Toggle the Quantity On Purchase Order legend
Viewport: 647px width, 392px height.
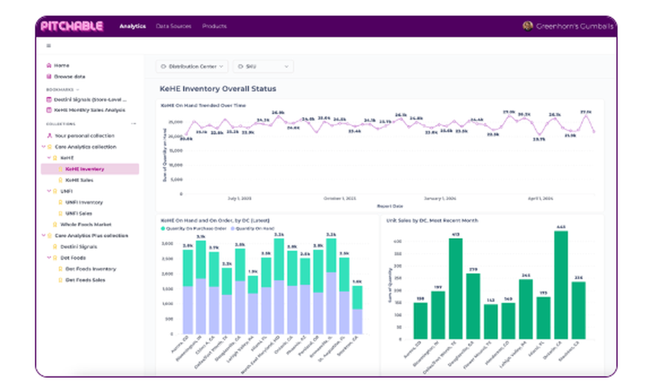pyautogui.click(x=194, y=228)
